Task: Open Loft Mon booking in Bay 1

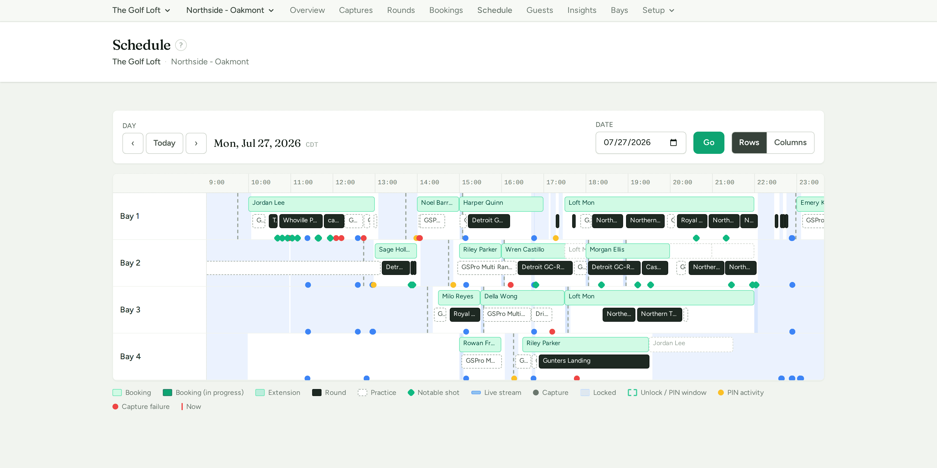Action: click(659, 204)
